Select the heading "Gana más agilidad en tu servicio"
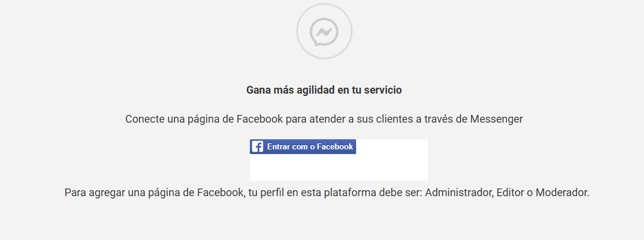Image resolution: width=644 pixels, height=240 pixels. [324, 90]
